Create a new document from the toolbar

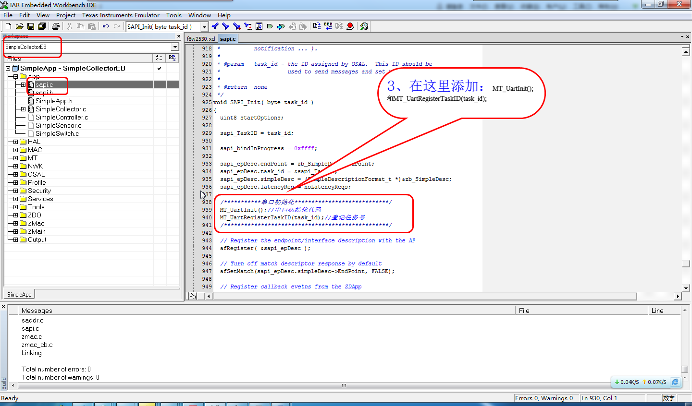(8, 26)
